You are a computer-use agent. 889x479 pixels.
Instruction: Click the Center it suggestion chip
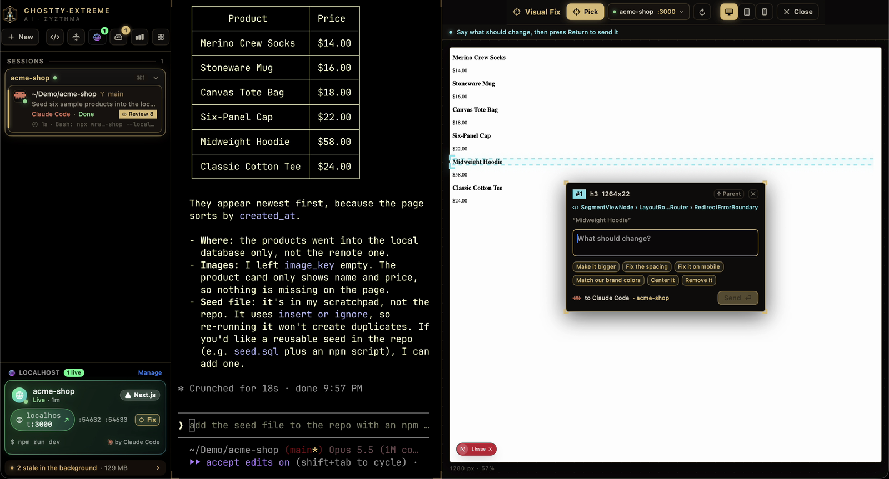(x=663, y=280)
